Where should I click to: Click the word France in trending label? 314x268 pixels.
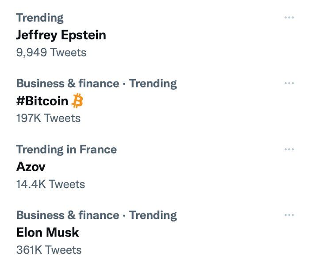point(98,149)
